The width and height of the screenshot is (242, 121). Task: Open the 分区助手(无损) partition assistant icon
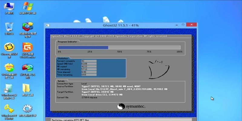point(28,71)
